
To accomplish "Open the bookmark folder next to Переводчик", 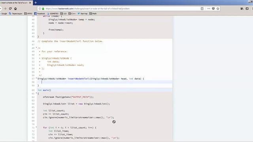I will [x=28, y=14].
